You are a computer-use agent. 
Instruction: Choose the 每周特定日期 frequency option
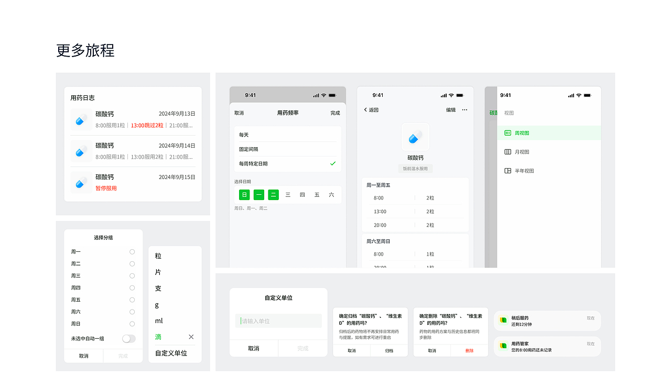pyautogui.click(x=288, y=164)
